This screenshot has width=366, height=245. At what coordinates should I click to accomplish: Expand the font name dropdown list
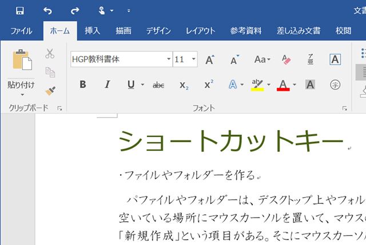(169, 59)
